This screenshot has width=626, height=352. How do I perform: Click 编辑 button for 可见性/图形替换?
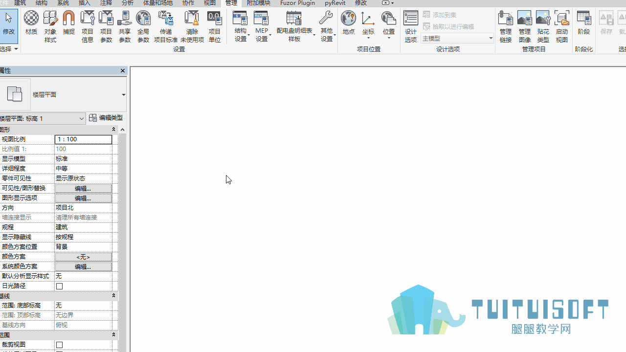click(83, 188)
